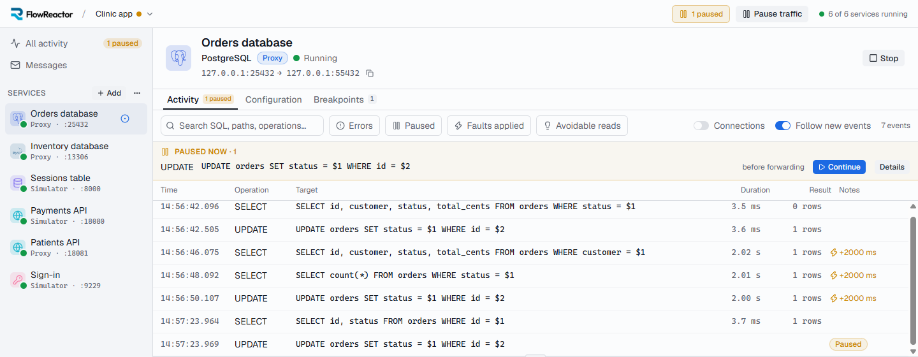Click the 1 paused button in header
This screenshot has height=357, width=918.
tap(701, 14)
